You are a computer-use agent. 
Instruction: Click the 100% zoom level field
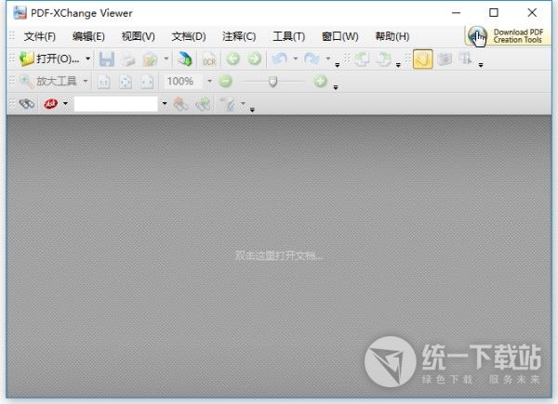point(183,82)
